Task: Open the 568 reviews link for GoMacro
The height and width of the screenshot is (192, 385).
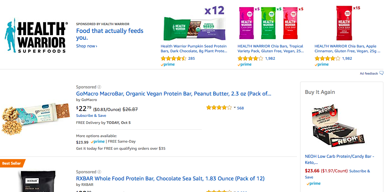Action: [240, 108]
